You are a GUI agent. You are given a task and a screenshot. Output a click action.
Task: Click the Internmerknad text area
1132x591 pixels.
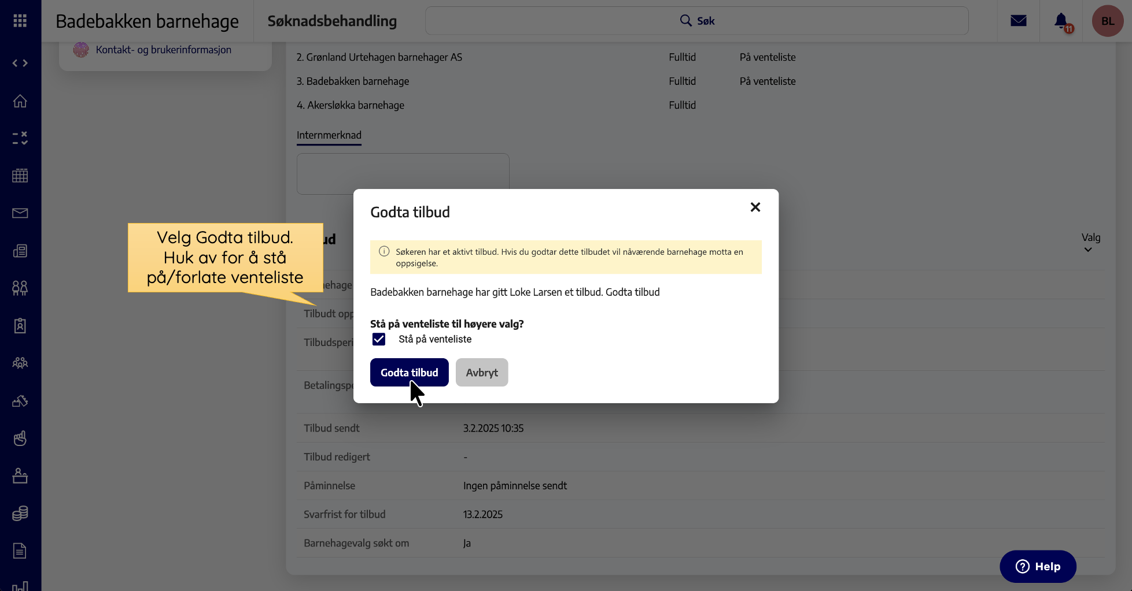coord(403,172)
